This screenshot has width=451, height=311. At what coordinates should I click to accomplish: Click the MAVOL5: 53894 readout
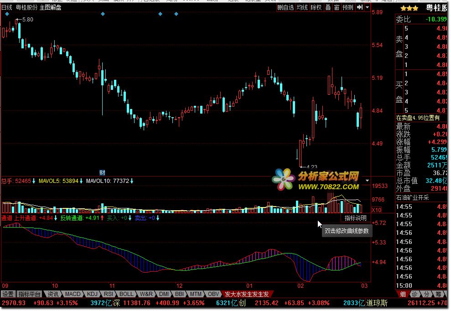point(61,181)
